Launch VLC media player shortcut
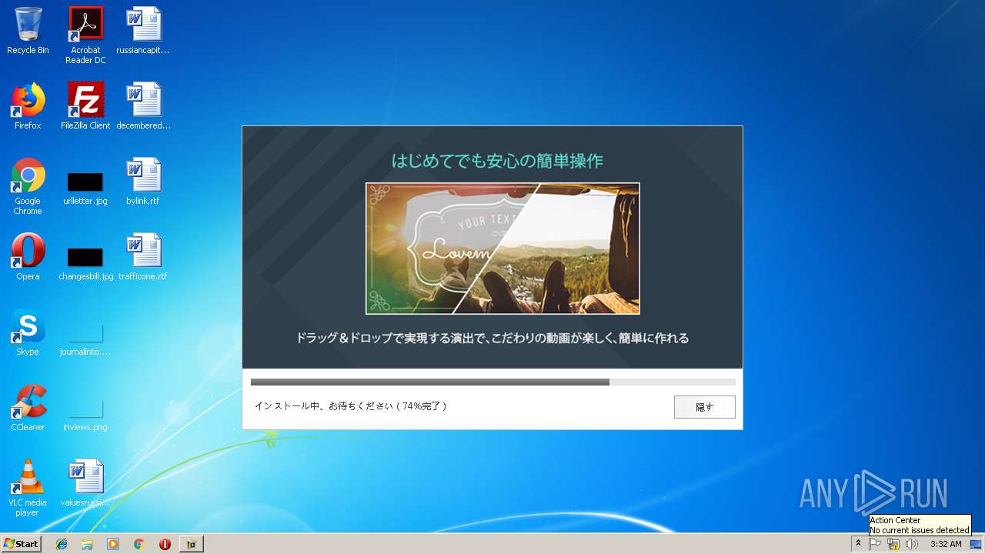Screen dimensions: 985x554 [28, 488]
